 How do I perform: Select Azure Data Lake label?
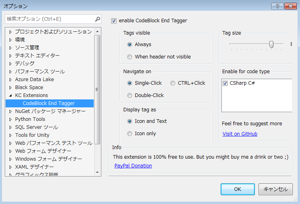pyautogui.click(x=34, y=80)
